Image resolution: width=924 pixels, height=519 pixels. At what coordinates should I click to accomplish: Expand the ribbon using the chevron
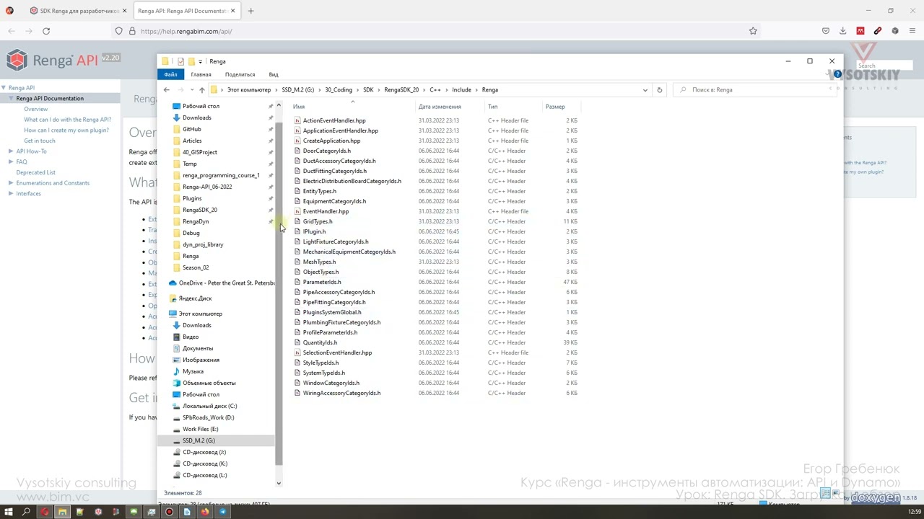pyautogui.click(x=828, y=74)
